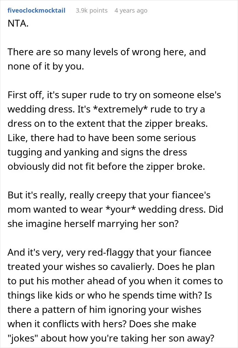The image size is (238, 348).
Task: Click the line starting 'First off, it's super rude'
Action: point(114,95)
